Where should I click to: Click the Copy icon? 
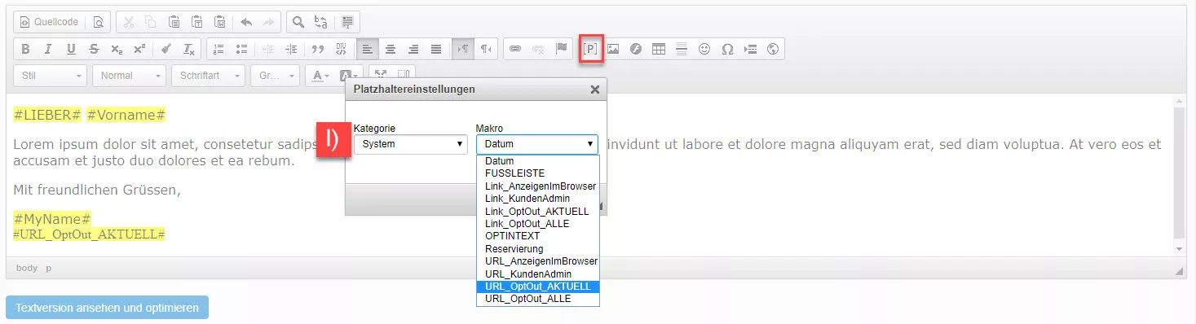(152, 22)
